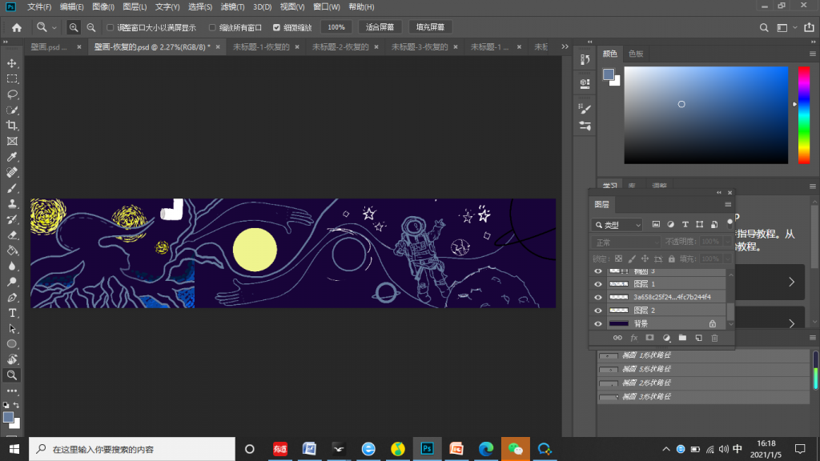
Task: Select the Paint Bucket tool
Action: [x=11, y=251]
